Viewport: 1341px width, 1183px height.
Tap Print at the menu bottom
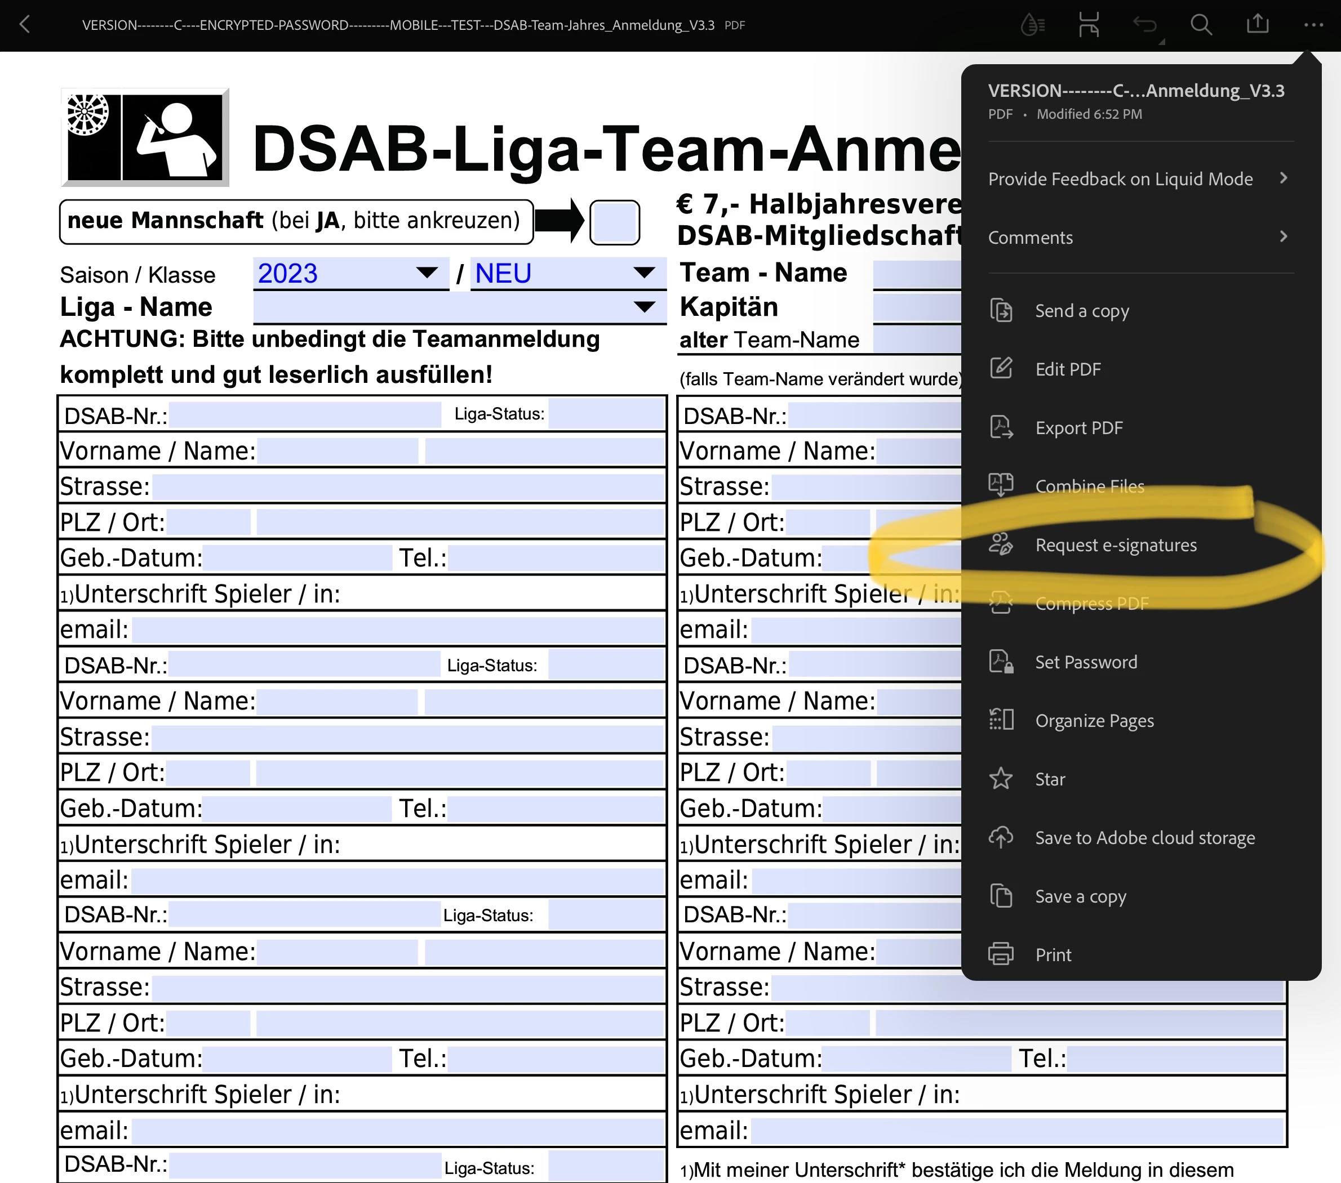(1053, 955)
